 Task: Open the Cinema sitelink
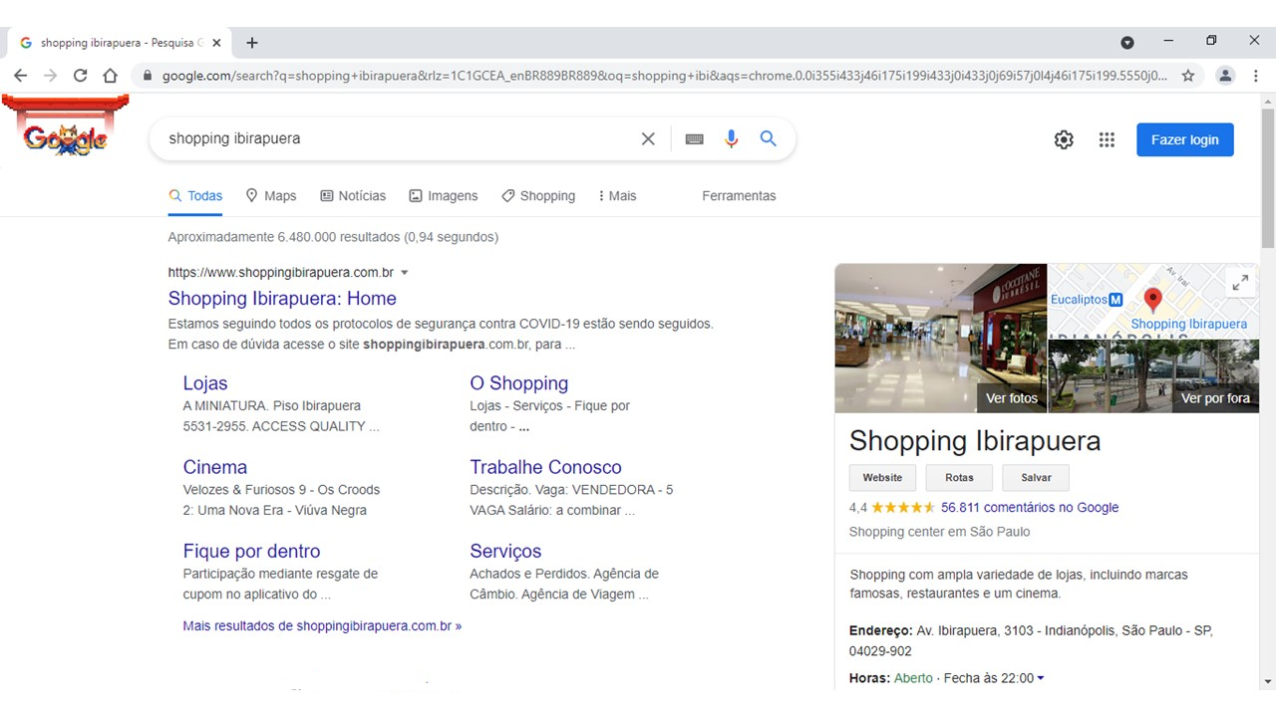[215, 467]
